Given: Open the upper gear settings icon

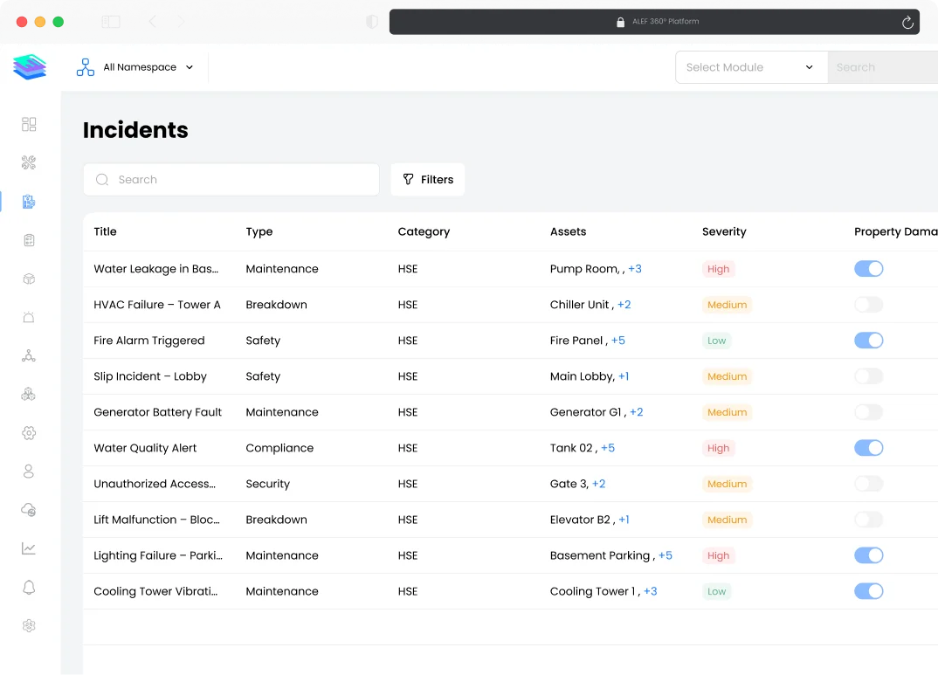Looking at the screenshot, I should [x=29, y=433].
